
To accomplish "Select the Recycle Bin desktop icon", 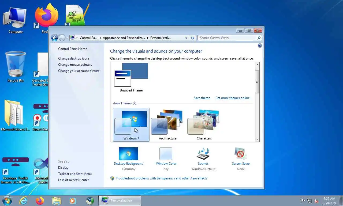I will pos(16,67).
